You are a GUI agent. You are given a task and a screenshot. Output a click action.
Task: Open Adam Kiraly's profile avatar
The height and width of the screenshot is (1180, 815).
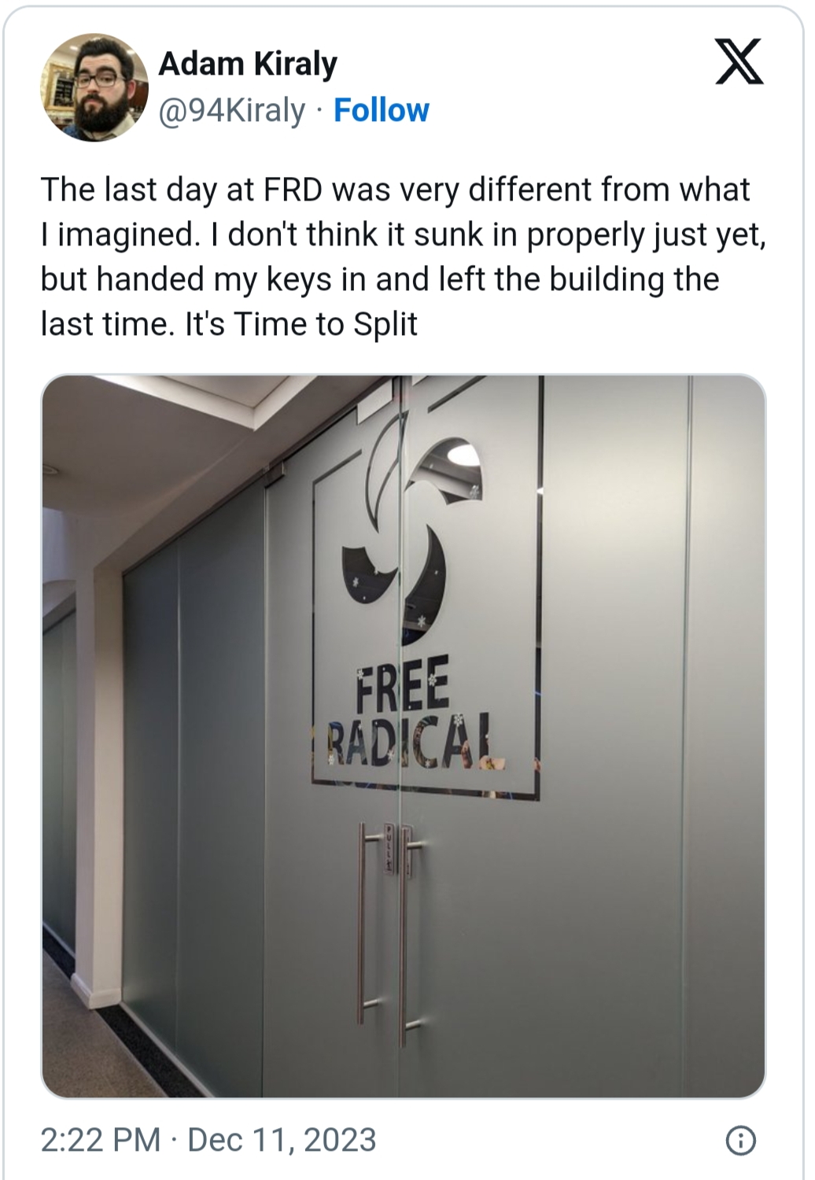pyautogui.click(x=94, y=87)
